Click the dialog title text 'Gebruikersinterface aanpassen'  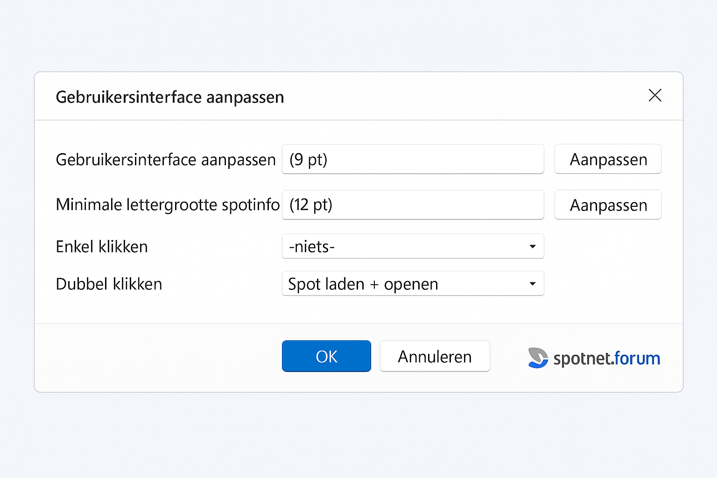(170, 97)
